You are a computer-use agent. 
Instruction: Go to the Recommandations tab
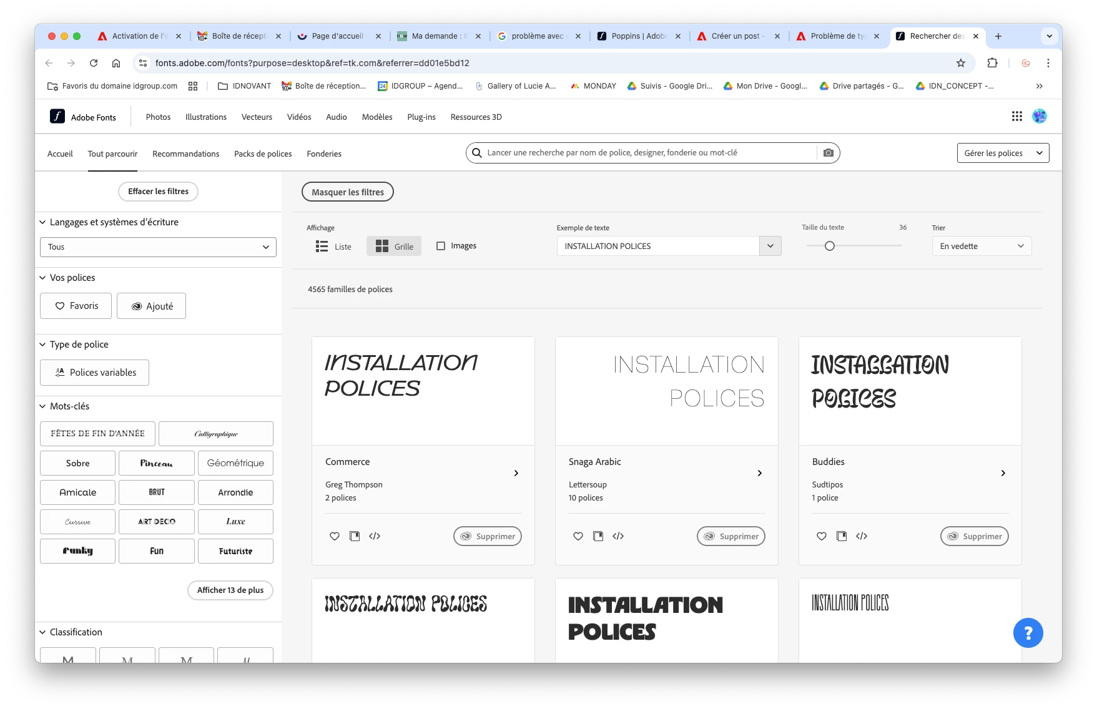coord(185,154)
